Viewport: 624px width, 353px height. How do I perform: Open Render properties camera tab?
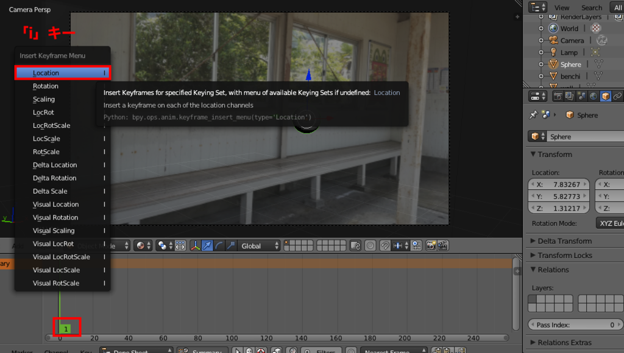click(x=558, y=96)
